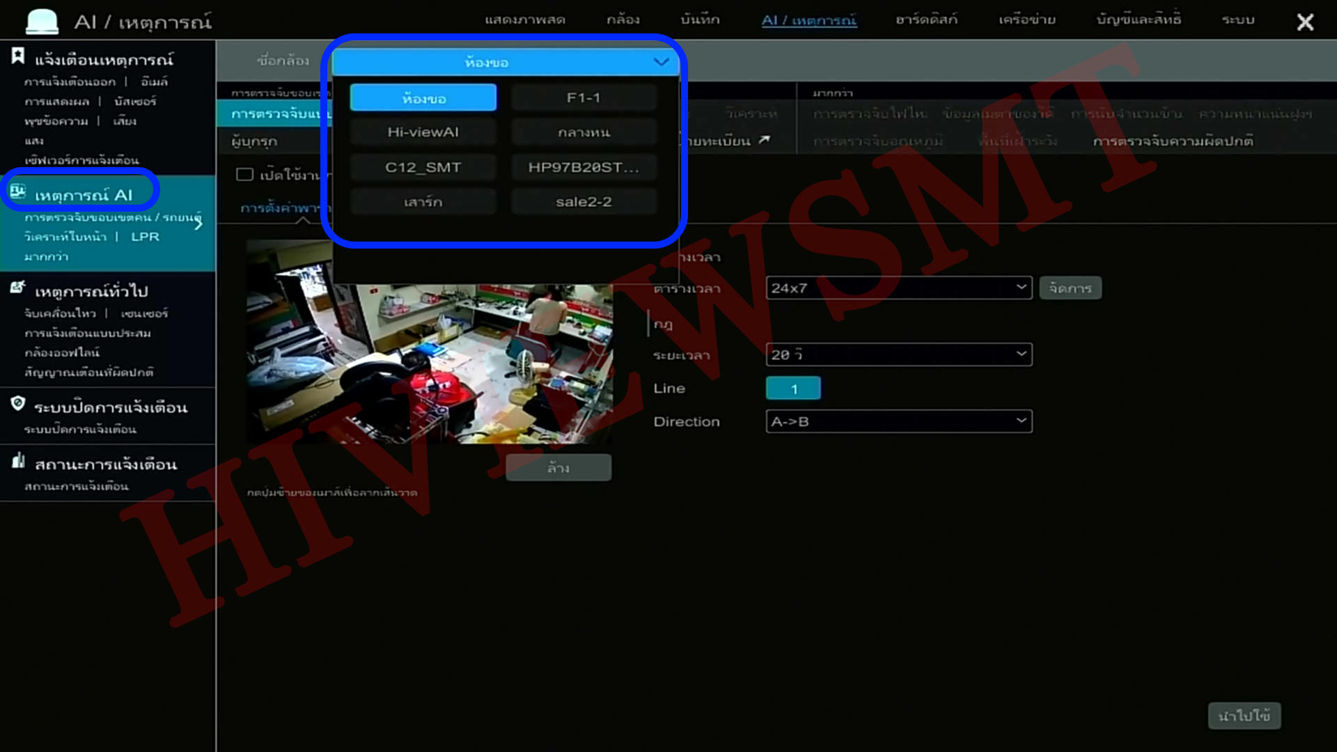Collapse the camera name dropdown

(661, 62)
